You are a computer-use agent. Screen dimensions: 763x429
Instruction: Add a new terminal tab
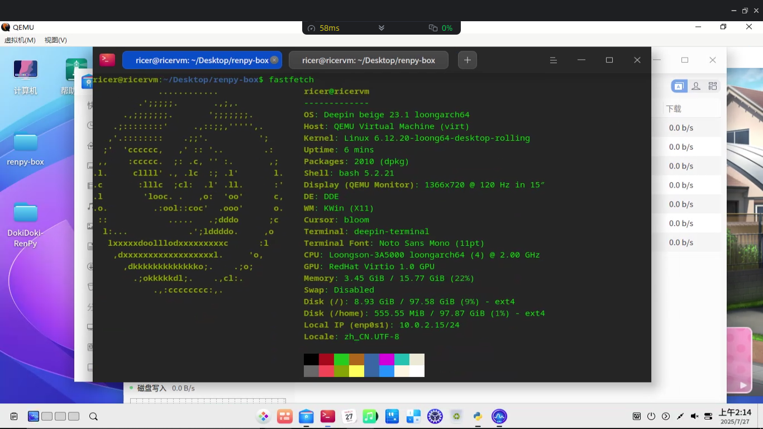click(468, 60)
